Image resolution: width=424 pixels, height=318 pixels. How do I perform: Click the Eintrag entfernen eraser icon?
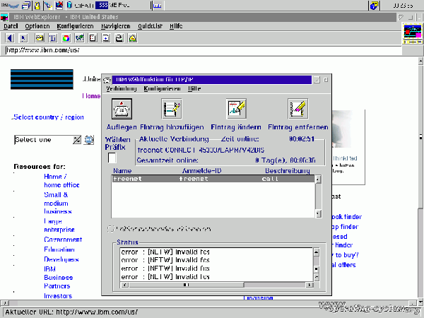298,109
